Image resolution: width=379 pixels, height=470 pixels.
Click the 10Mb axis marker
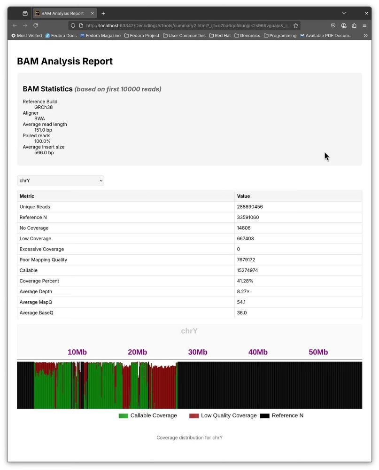(77, 352)
